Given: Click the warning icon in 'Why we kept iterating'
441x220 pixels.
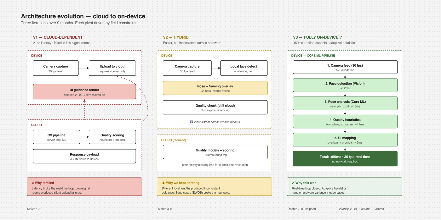Looking at the screenshot, I should [x=163, y=183].
